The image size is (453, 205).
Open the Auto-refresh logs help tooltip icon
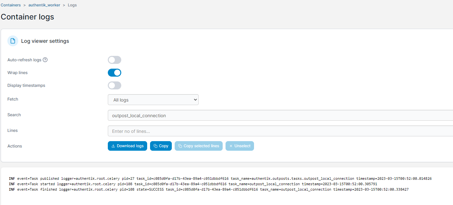pyautogui.click(x=45, y=59)
